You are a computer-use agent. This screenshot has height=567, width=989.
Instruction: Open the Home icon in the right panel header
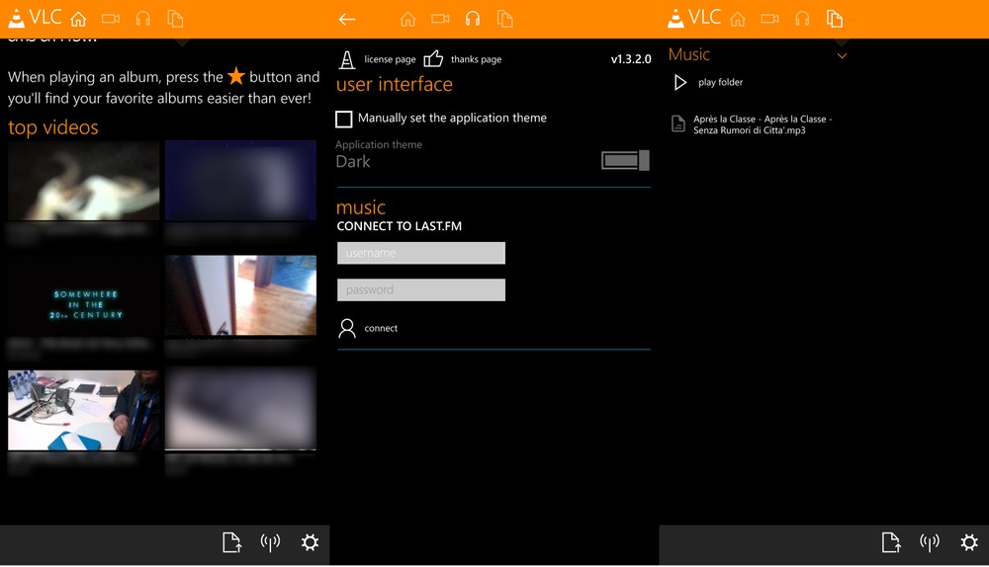pyautogui.click(x=738, y=19)
